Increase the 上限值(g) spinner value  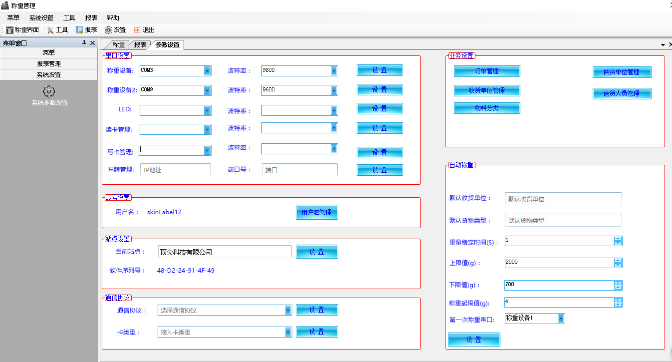[618, 261]
